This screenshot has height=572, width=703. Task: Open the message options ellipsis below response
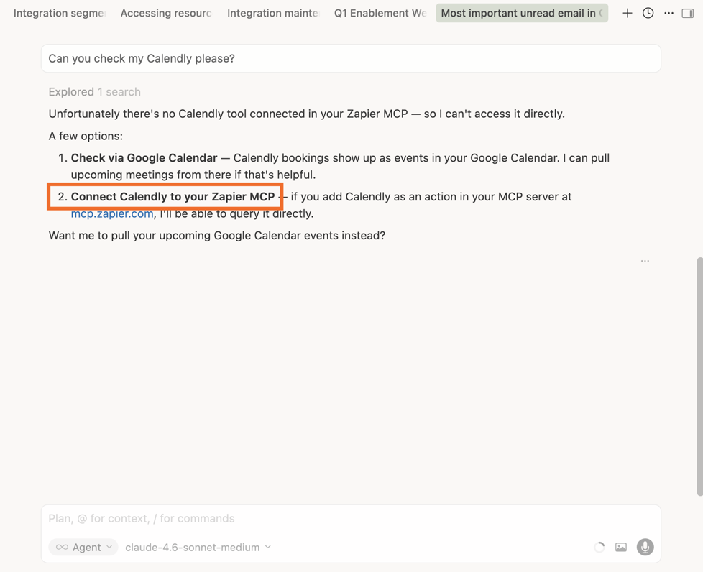[645, 260]
